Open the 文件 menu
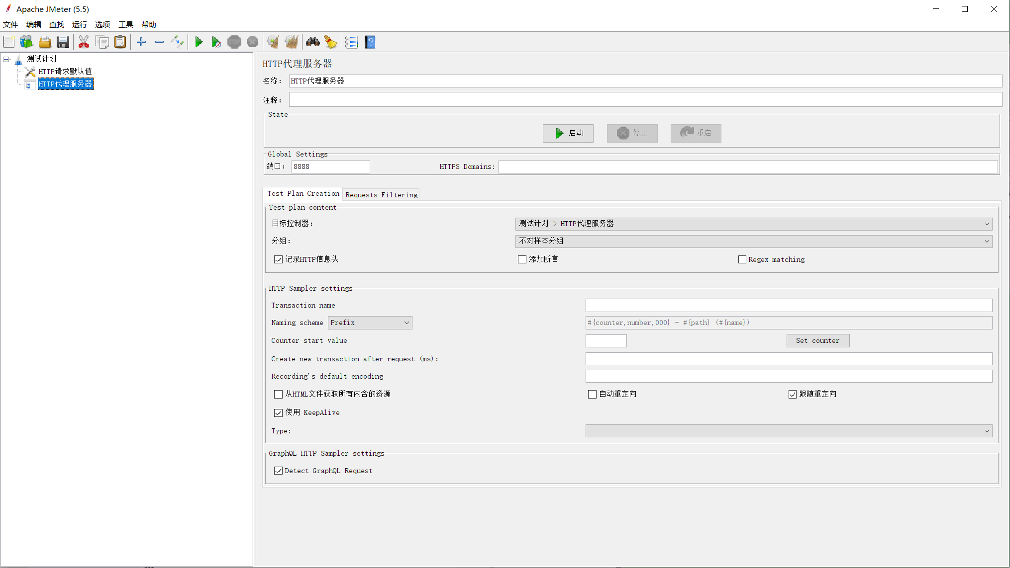 click(x=10, y=24)
